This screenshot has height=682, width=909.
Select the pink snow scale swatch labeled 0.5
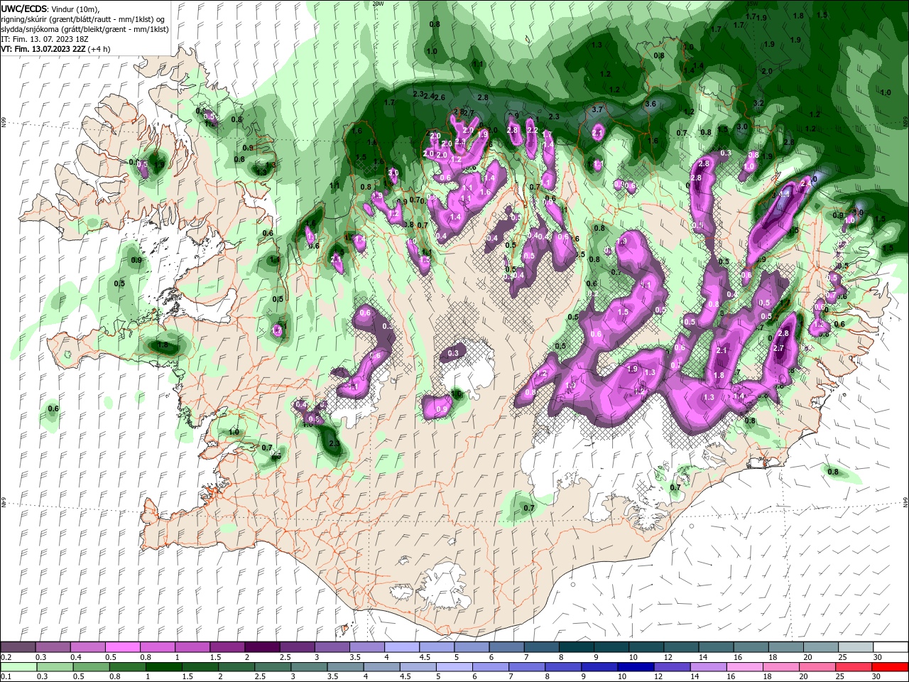click(x=122, y=647)
